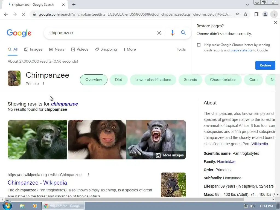View site information via lock icon
The width and height of the screenshot is (280, 210).
34,14
